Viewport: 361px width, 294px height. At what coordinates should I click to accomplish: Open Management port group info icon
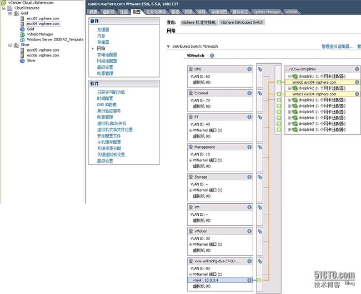click(249, 147)
